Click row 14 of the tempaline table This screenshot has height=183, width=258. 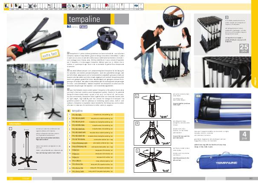95,161
